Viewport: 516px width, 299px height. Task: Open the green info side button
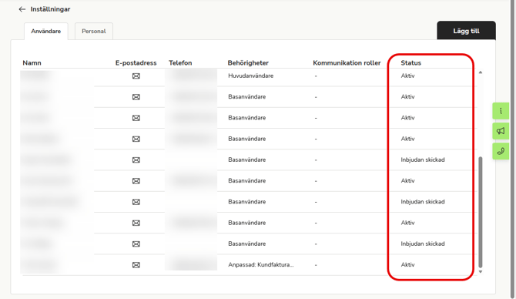(x=501, y=111)
